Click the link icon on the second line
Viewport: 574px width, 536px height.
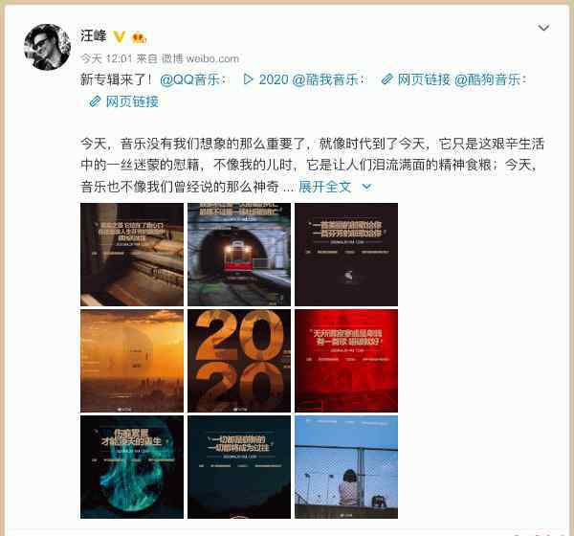point(95,101)
